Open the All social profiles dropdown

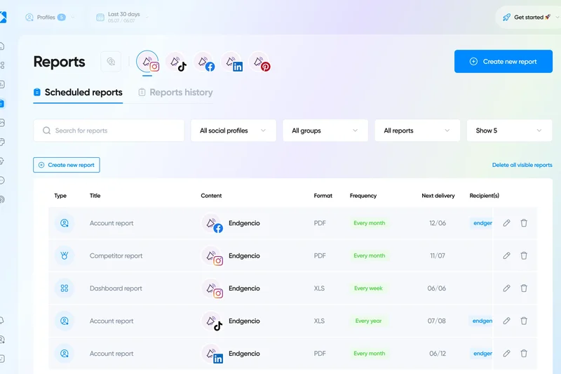pyautogui.click(x=233, y=131)
